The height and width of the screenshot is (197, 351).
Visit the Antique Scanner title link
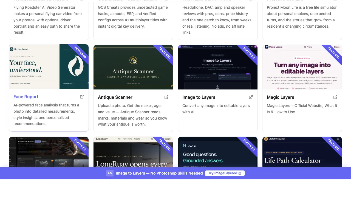point(115,97)
